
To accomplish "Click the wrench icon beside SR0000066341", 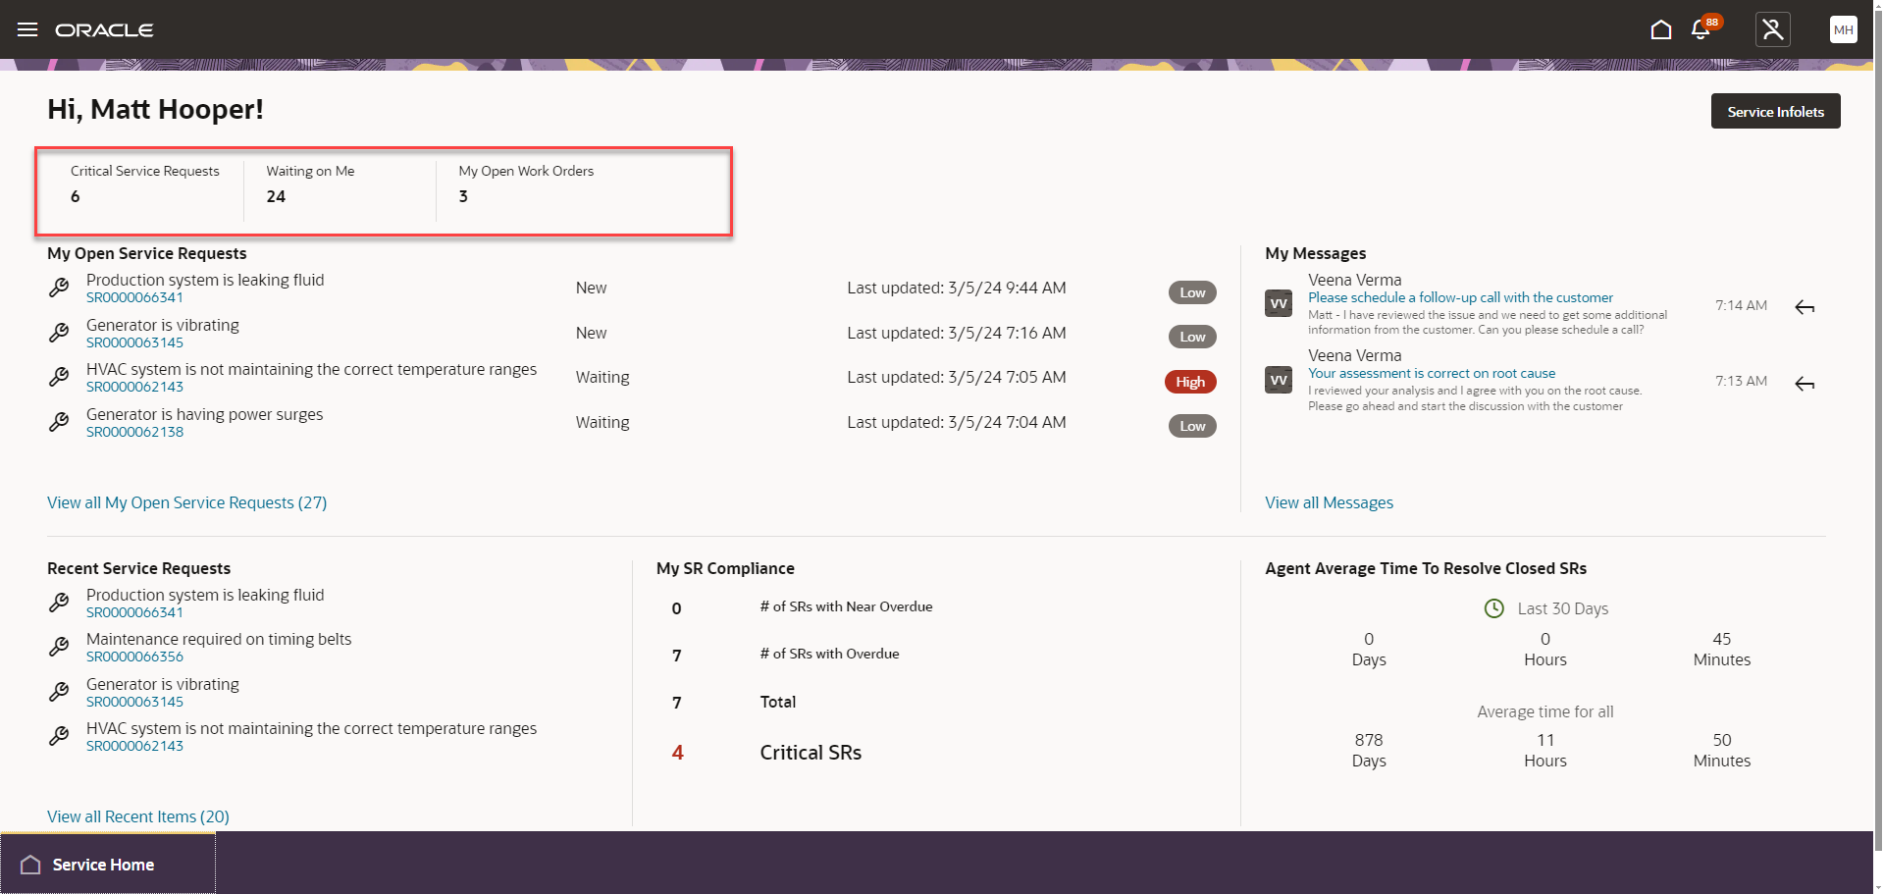I will pyautogui.click(x=59, y=288).
